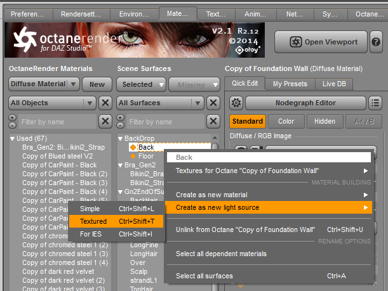Image resolution: width=388 pixels, height=291 pixels.
Task: Choose Simple light source menu option
Action: pos(116,209)
